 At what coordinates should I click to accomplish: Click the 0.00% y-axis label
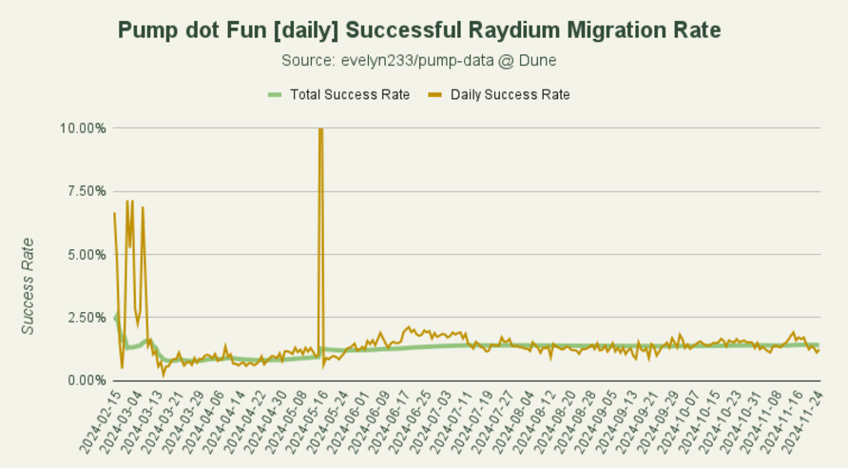pos(86,380)
